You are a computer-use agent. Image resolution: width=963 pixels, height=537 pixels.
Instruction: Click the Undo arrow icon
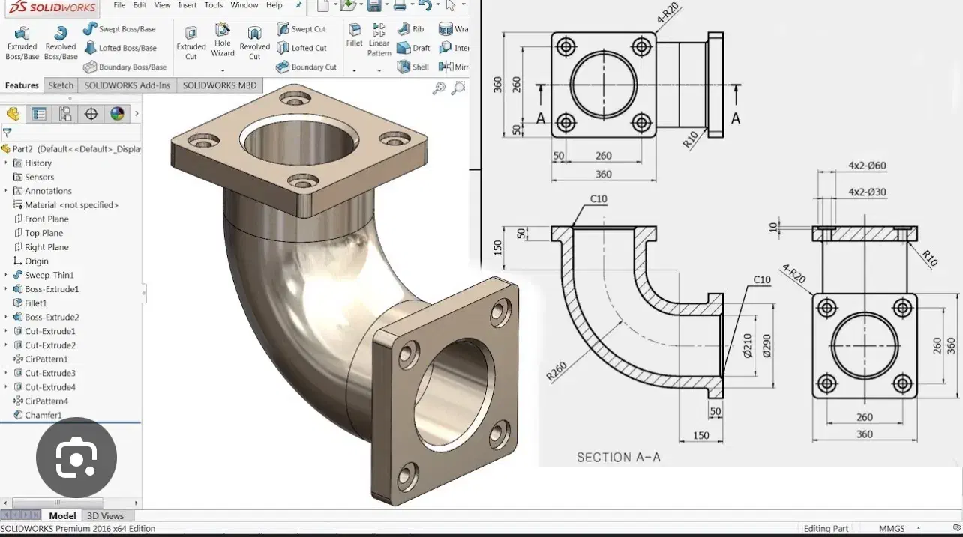click(x=424, y=6)
